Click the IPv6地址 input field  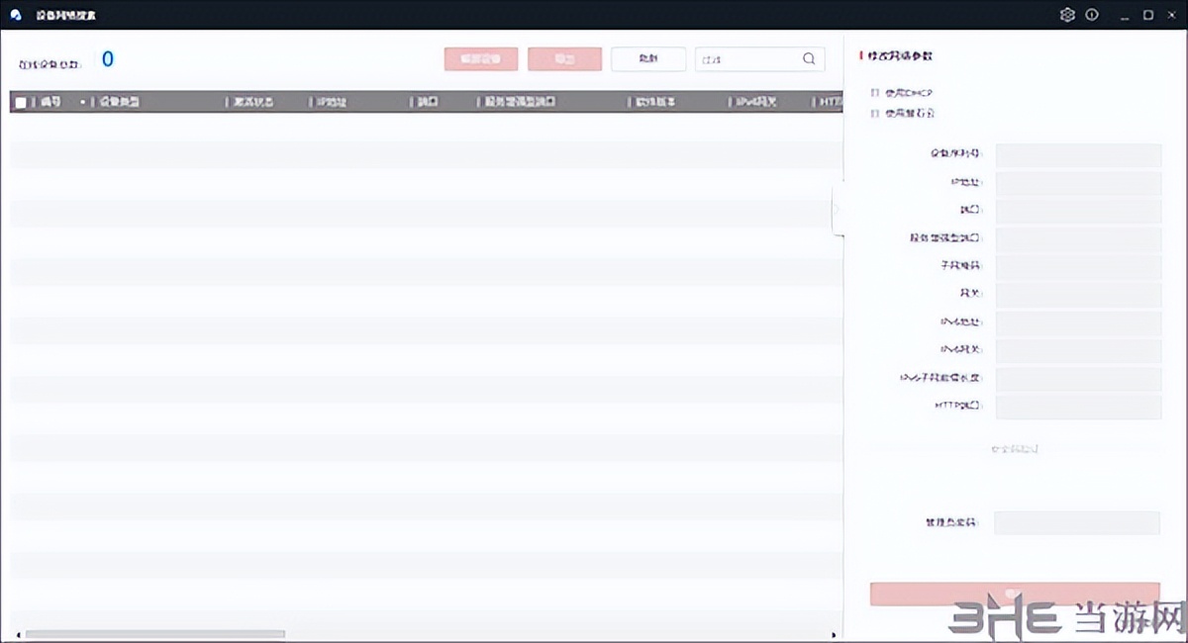click(1078, 323)
